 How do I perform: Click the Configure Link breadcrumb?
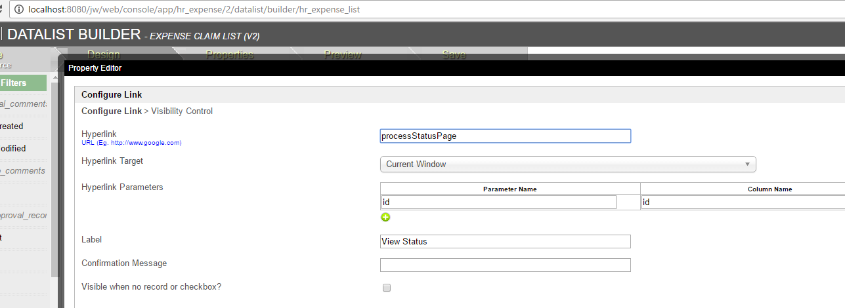(111, 111)
